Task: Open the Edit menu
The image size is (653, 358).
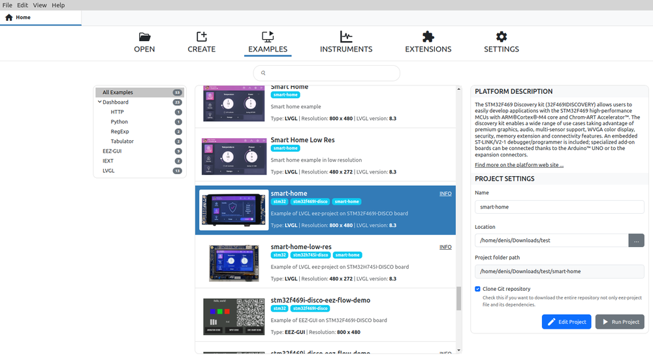Action: (x=22, y=5)
